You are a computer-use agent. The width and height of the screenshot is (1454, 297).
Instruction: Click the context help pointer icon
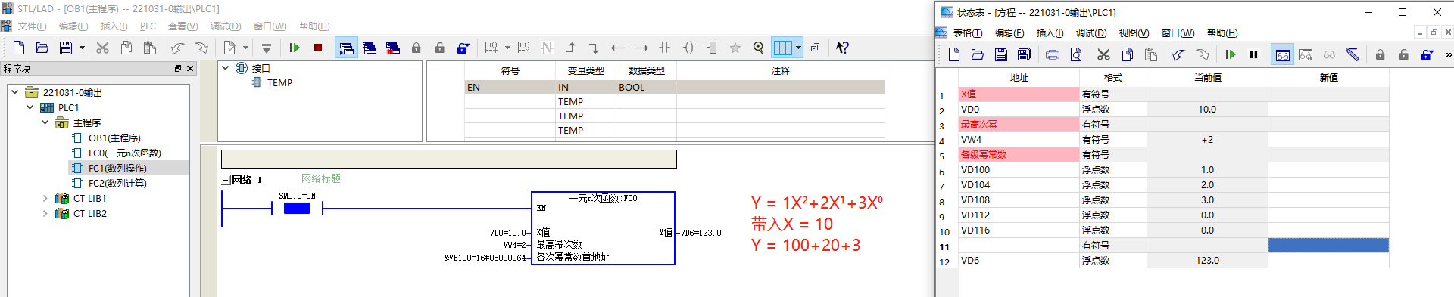842,48
